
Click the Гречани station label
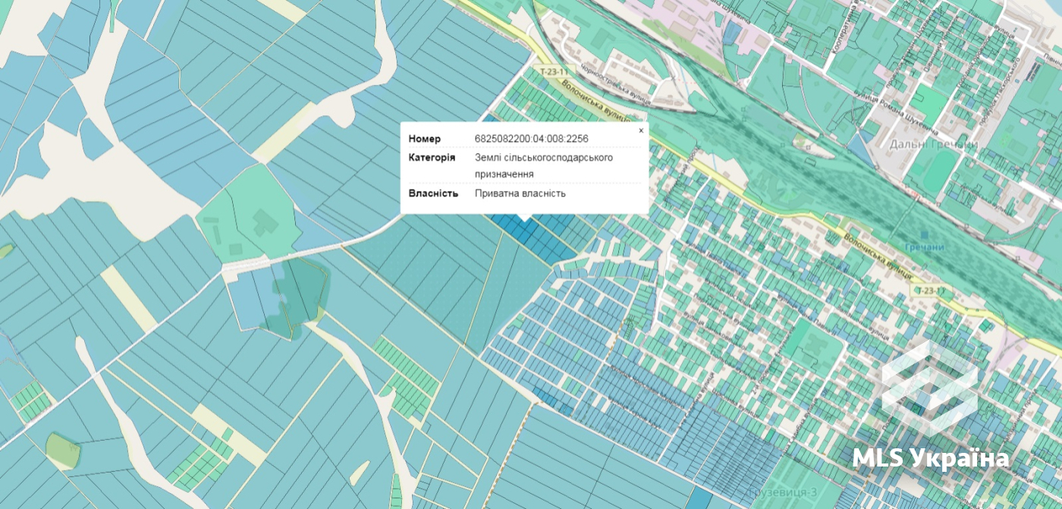(923, 247)
